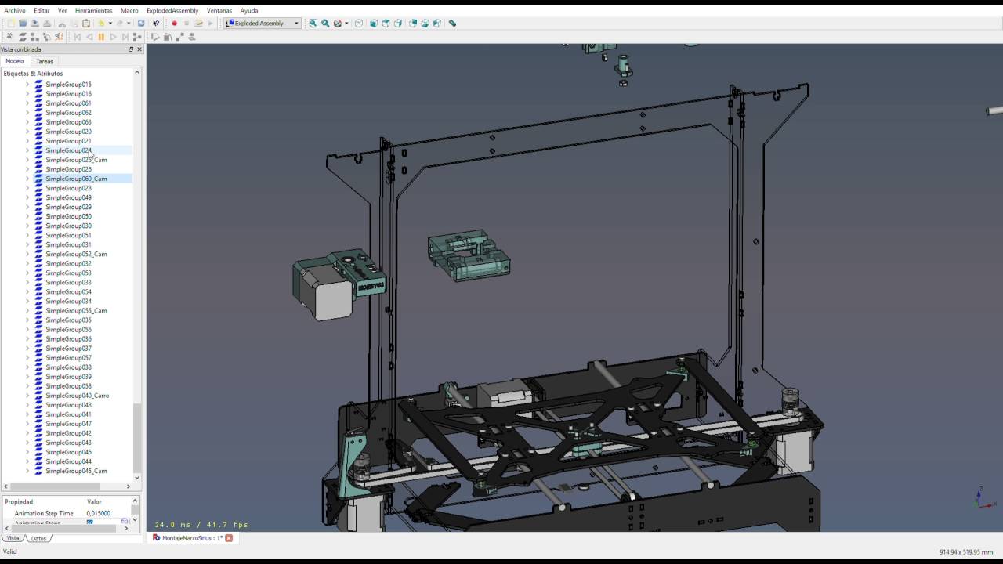Undock the Vista combinada panel

(131, 49)
